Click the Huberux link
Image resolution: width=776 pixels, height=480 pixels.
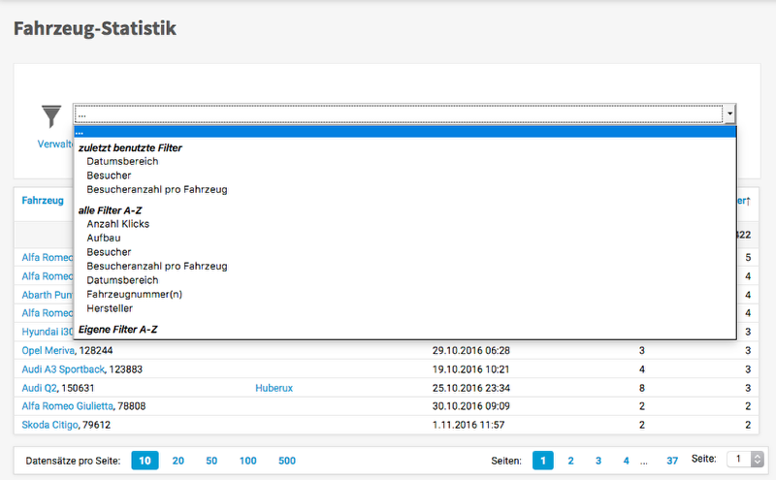[x=274, y=387]
